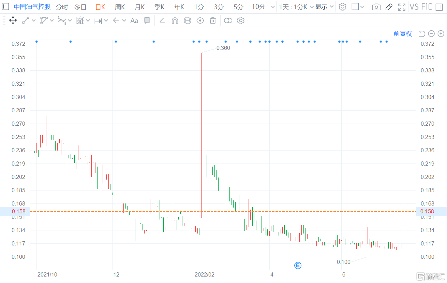The image size is (447, 283).
Task: Expand the wave pattern options arrow
Action: pos(70,20)
